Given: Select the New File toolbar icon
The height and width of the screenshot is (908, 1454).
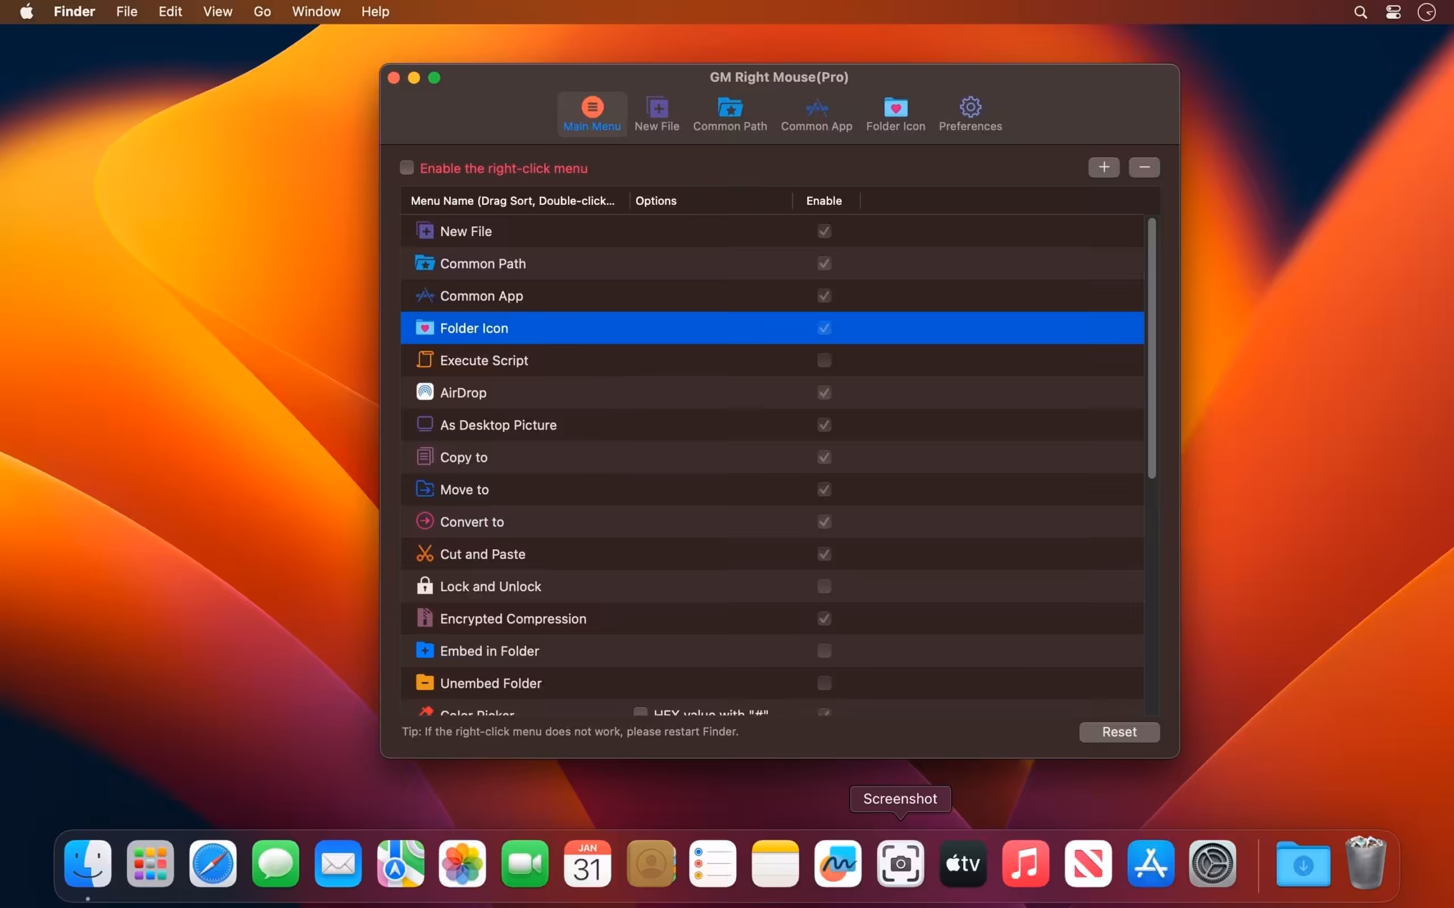Looking at the screenshot, I should 656,114.
